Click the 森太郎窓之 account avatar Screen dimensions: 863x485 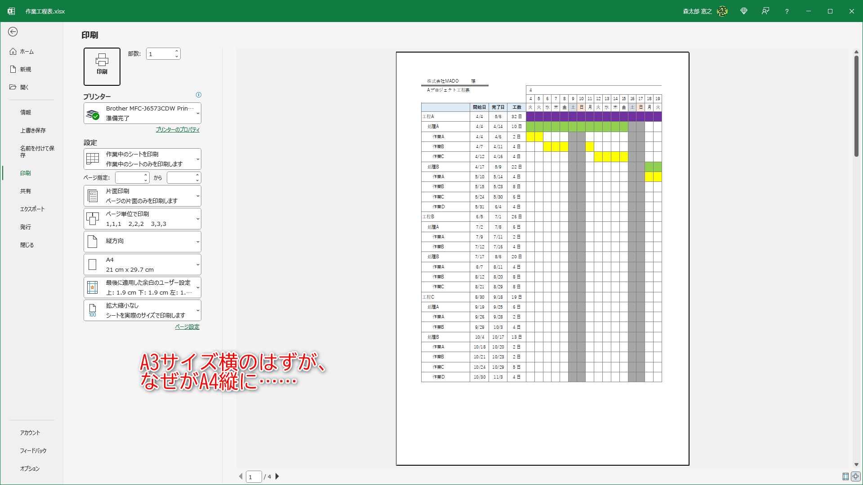[722, 11]
